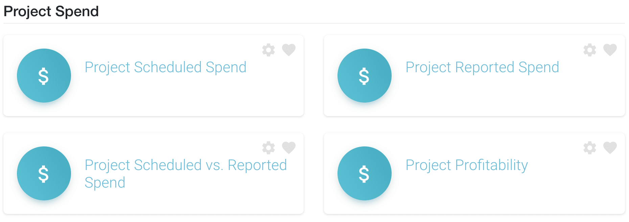
Task: Open the Project Reported Spend report
Action: (x=482, y=67)
